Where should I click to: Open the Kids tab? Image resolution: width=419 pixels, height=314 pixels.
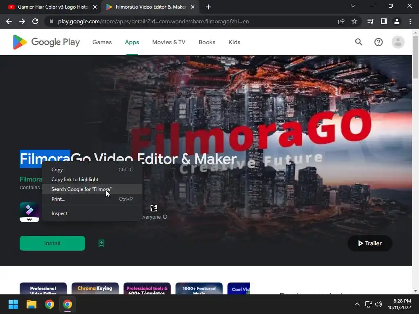[x=234, y=42]
